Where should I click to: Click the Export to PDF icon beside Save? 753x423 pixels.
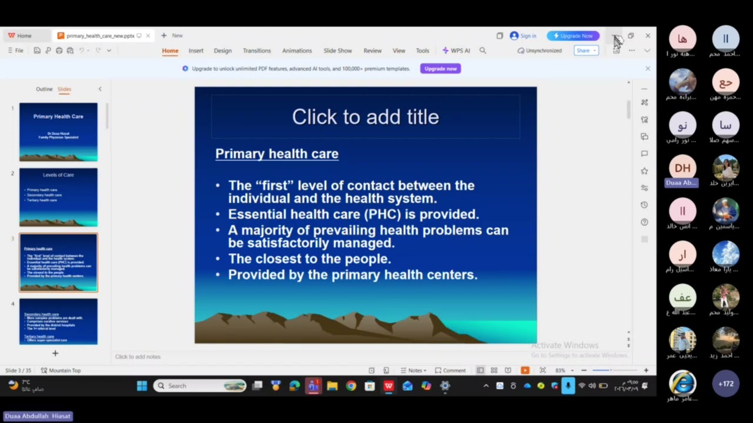(48, 51)
